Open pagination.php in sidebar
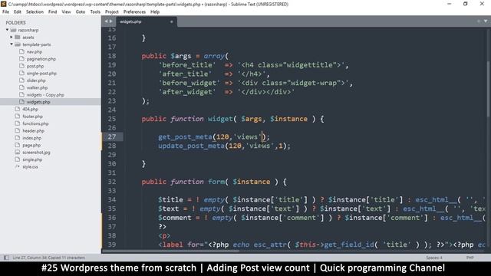Image resolution: width=491 pixels, height=276 pixels. point(41,59)
